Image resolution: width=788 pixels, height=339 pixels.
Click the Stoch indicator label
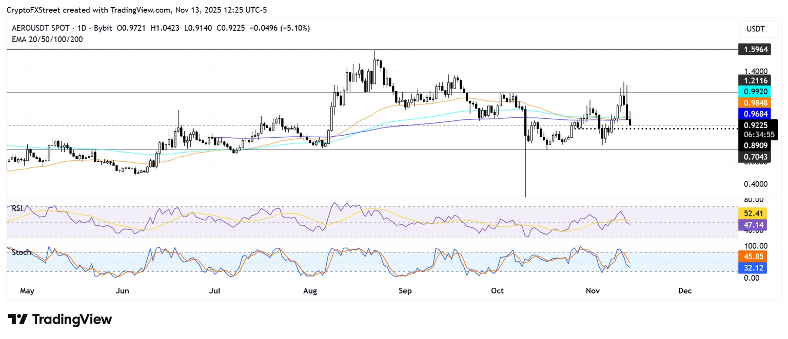coord(20,252)
